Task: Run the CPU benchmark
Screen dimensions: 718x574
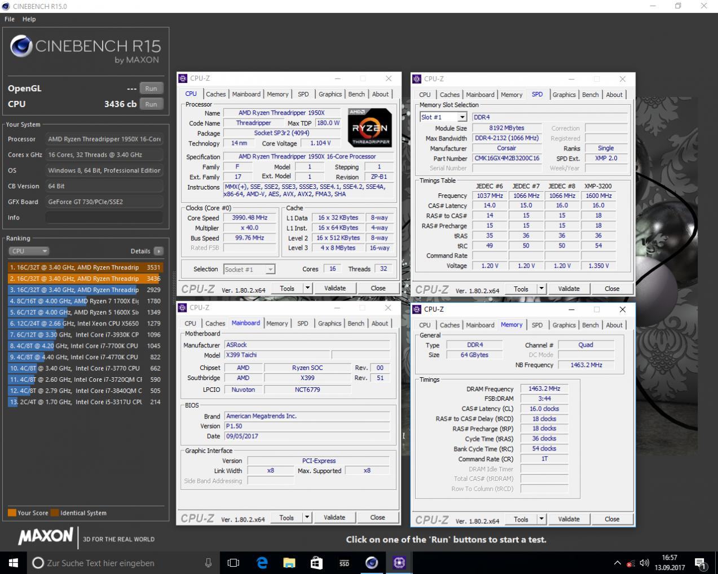Action: [x=151, y=104]
